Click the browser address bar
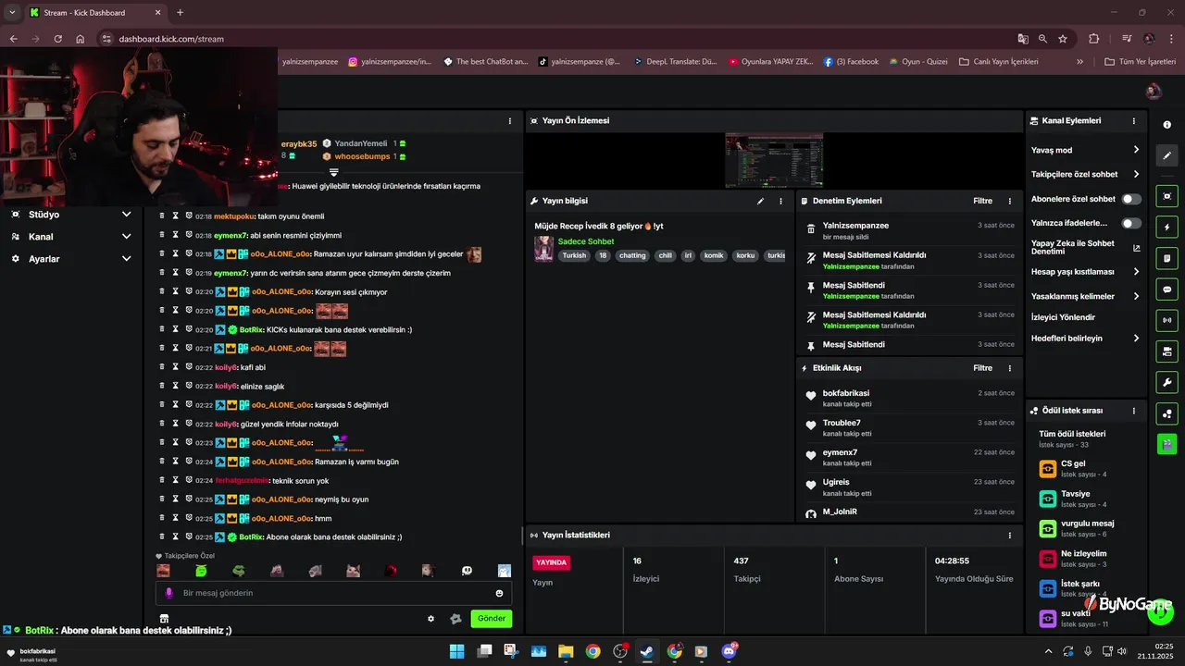The height and width of the screenshot is (666, 1185). point(555,39)
